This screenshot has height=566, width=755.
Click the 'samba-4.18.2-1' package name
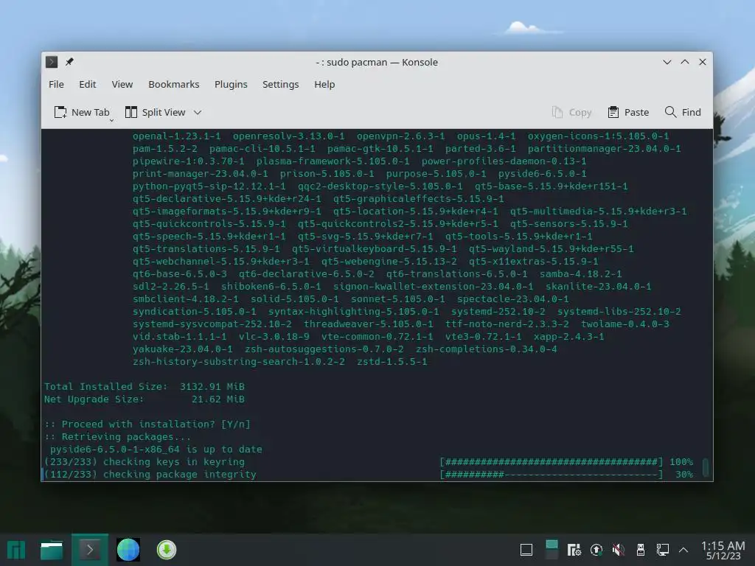pyautogui.click(x=581, y=274)
